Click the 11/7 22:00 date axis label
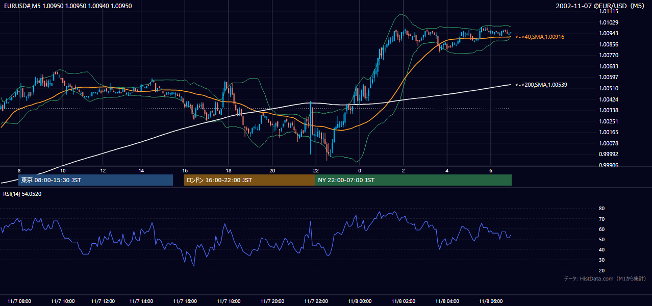 316,301
